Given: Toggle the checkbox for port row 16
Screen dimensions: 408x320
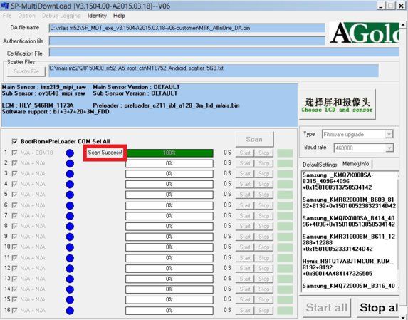Looking at the screenshot, I should coord(14,310).
